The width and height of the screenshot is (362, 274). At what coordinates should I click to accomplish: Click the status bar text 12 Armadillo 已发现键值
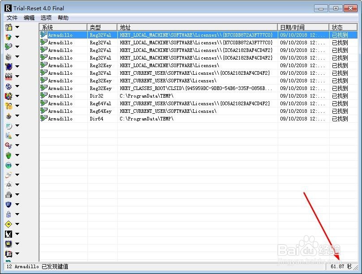click(x=37, y=267)
